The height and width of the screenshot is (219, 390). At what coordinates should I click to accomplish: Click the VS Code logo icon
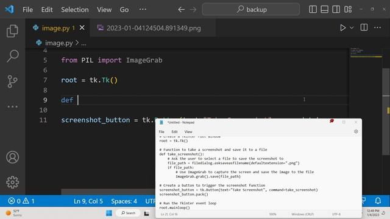tap(10, 10)
